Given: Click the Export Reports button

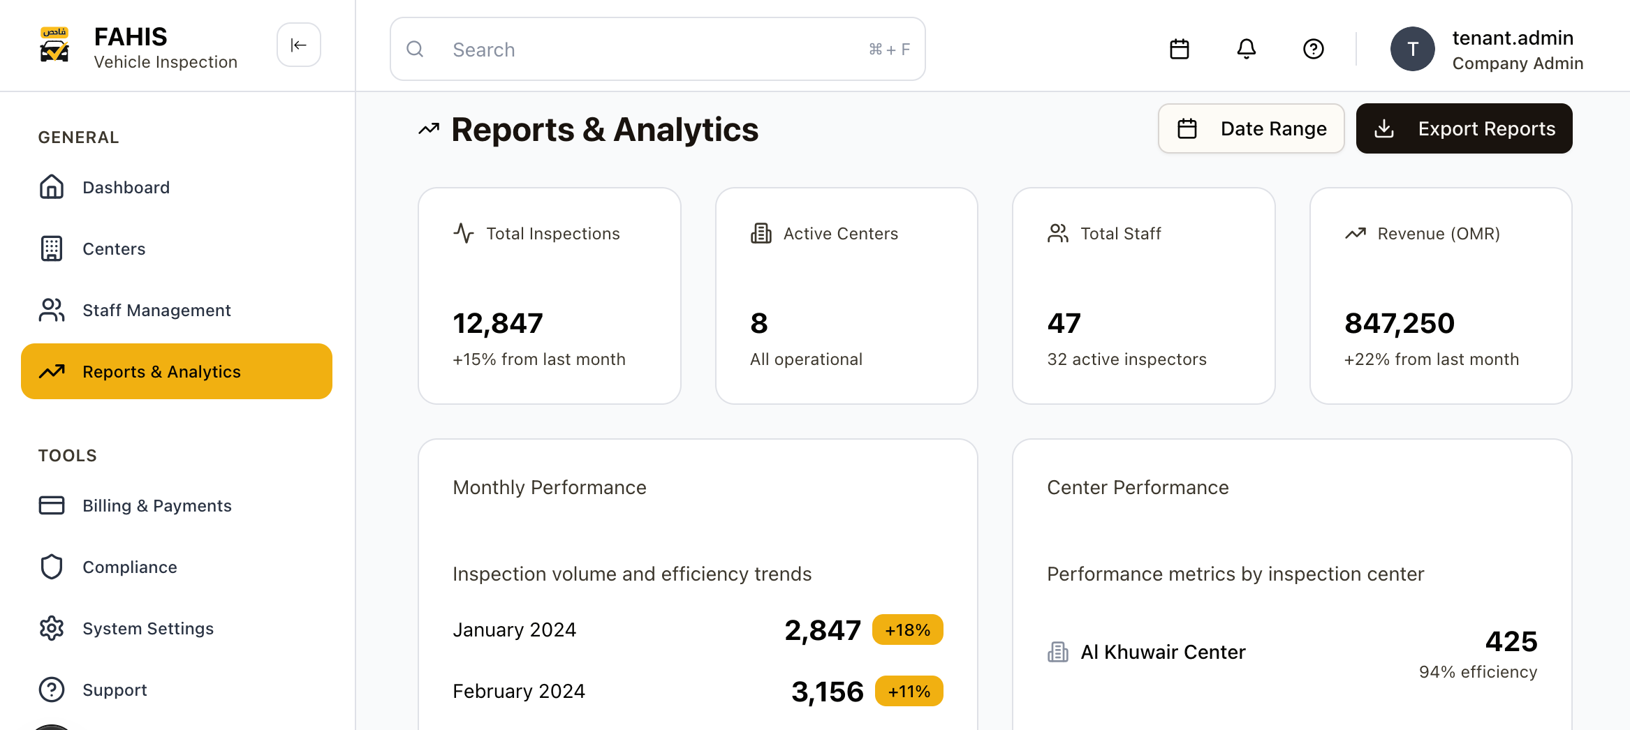Looking at the screenshot, I should pyautogui.click(x=1464, y=128).
